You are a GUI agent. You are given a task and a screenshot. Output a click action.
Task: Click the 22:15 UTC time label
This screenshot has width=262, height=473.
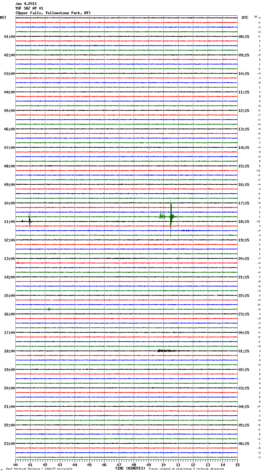pos(244,296)
